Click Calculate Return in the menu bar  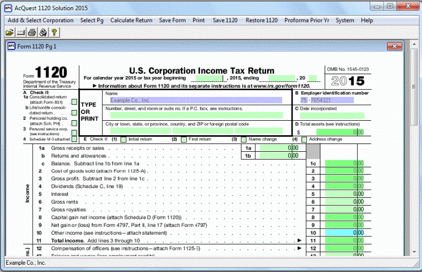(132, 21)
